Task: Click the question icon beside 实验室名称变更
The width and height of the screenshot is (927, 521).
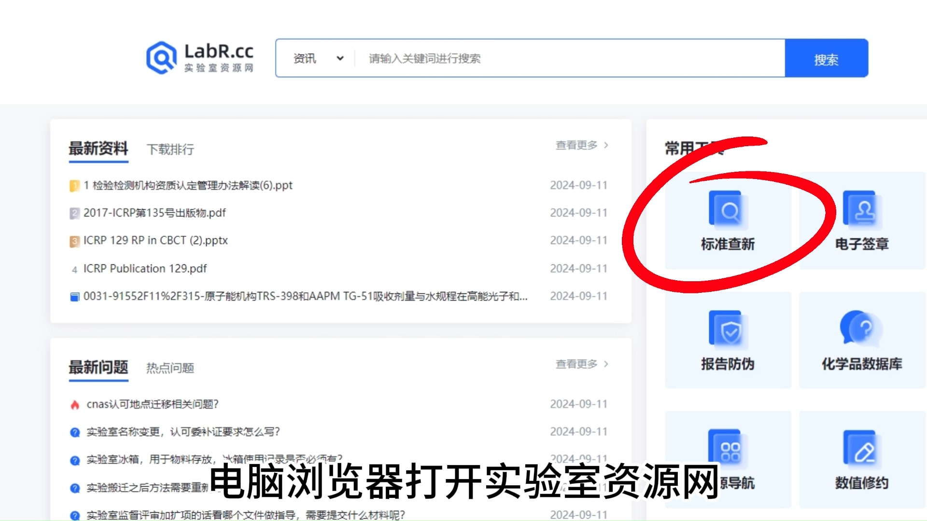Action: 74,432
